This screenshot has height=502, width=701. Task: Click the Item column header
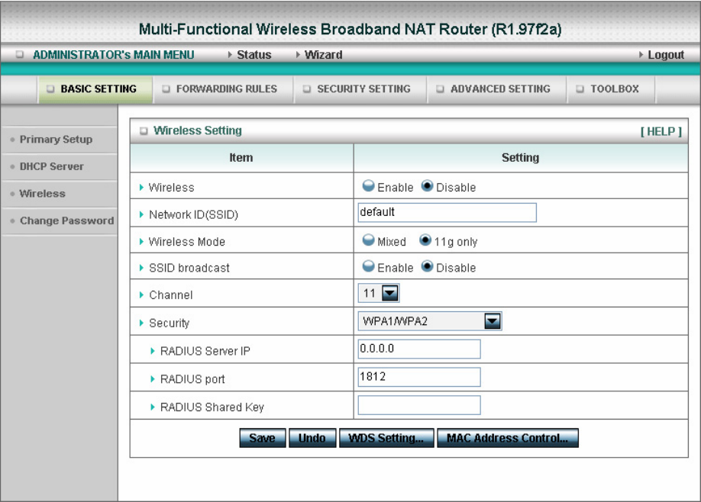[x=241, y=158]
